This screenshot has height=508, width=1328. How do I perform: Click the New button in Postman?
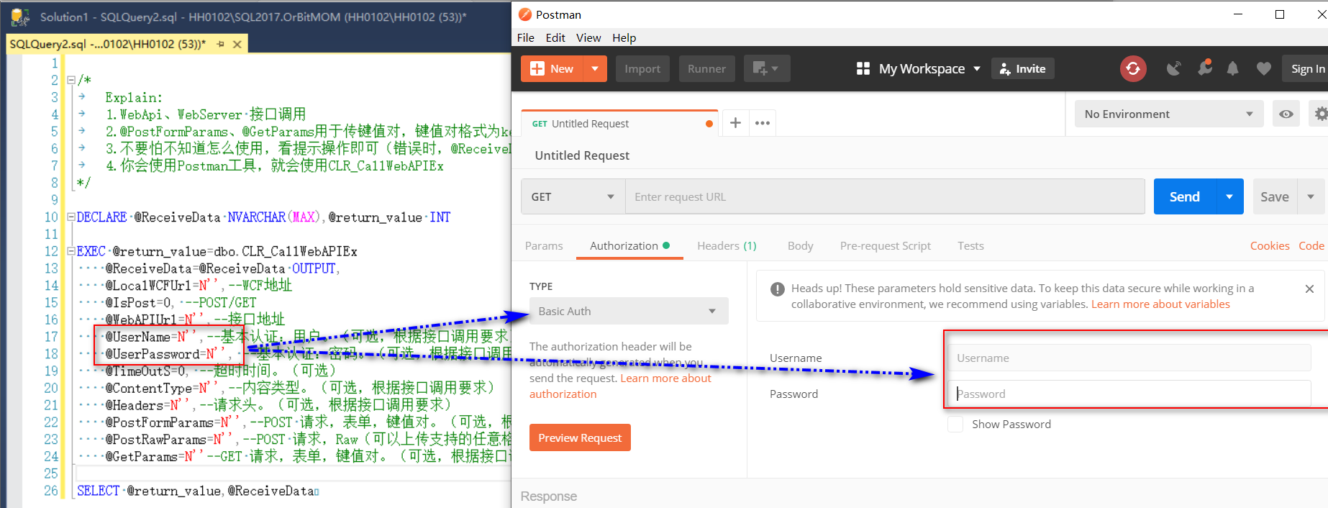point(552,68)
